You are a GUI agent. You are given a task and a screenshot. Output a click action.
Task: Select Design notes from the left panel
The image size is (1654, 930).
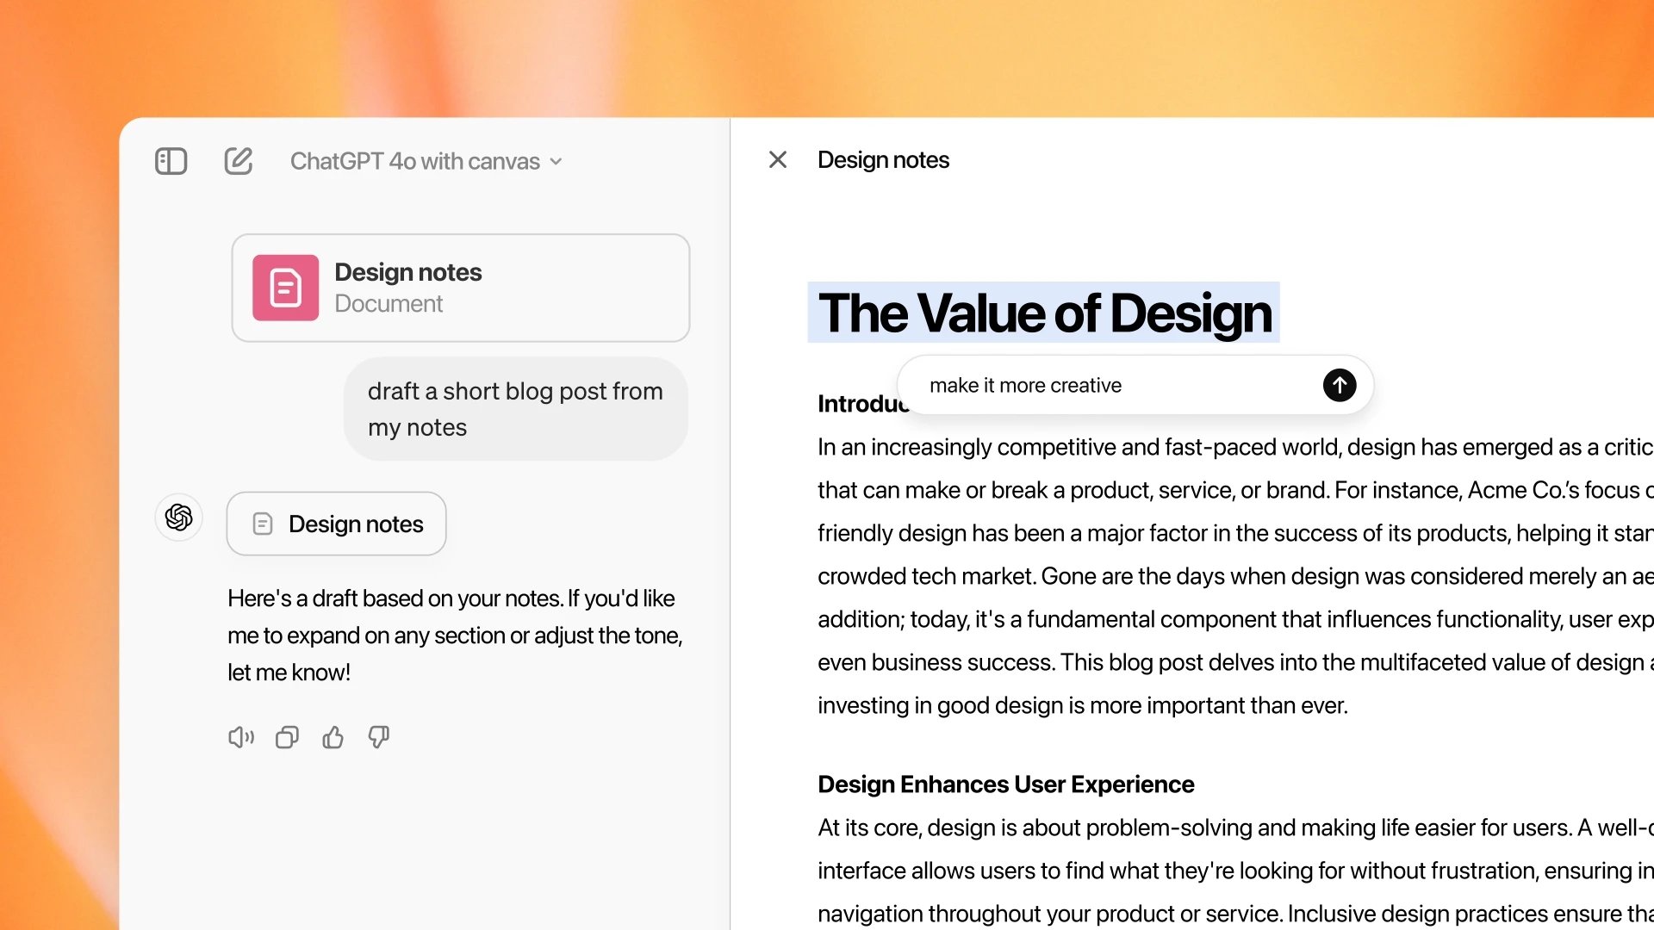pos(338,524)
